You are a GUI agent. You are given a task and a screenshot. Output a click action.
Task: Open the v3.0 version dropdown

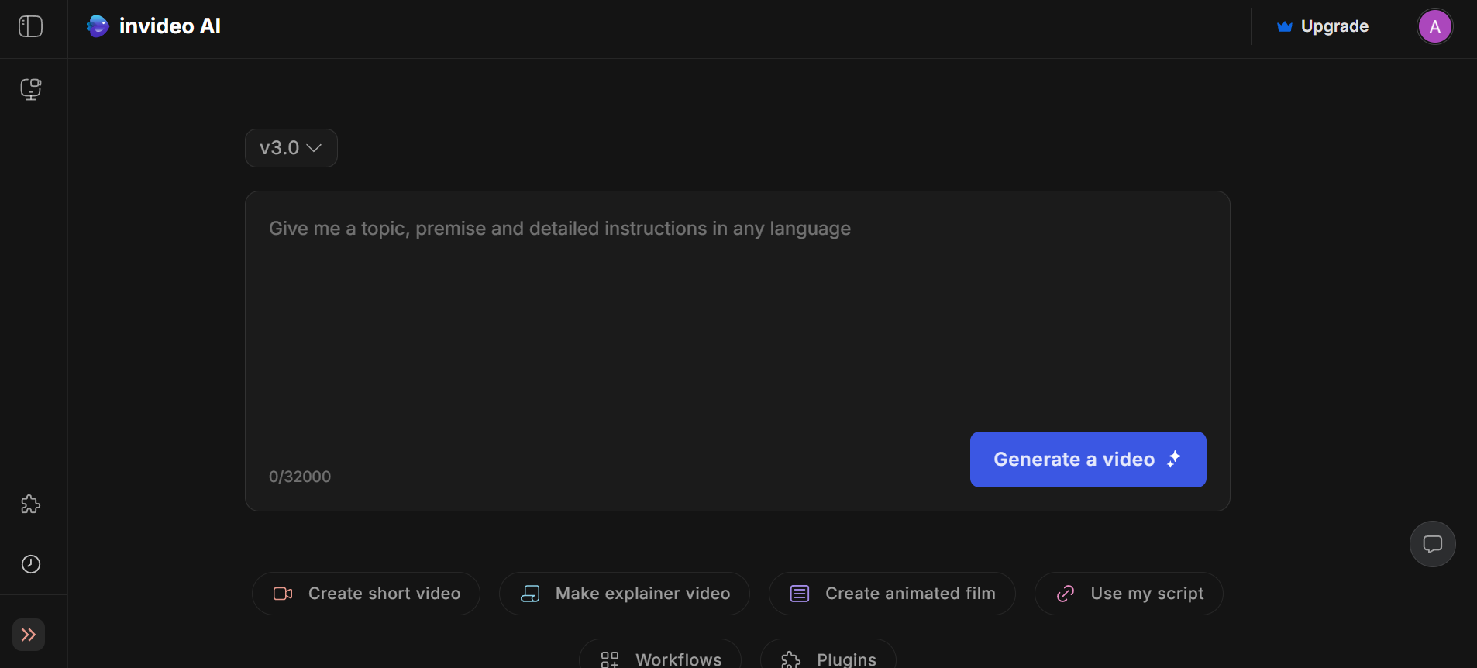[x=280, y=148]
